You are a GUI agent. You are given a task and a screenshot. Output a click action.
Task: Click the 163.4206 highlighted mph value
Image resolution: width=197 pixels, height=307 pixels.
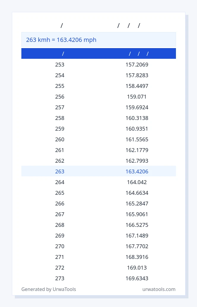137,172
